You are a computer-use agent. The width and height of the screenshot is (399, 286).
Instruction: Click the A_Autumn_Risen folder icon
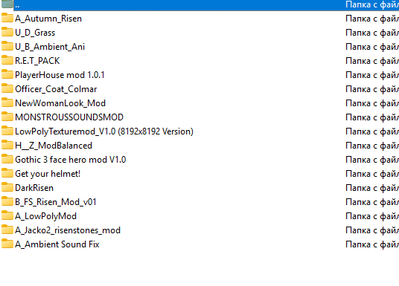pyautogui.click(x=7, y=19)
